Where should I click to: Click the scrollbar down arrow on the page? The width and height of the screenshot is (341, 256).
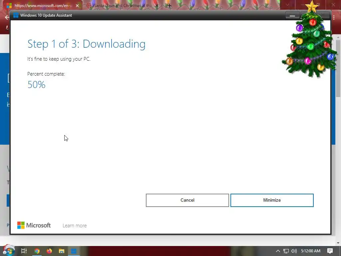[x=338, y=243]
